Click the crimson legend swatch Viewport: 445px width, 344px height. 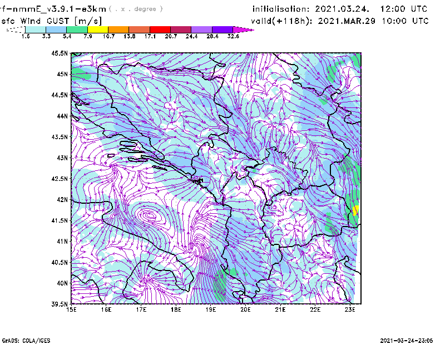click(181, 30)
